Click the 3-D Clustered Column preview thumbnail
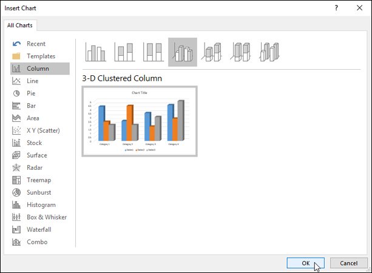The image size is (372, 273). tap(140, 121)
